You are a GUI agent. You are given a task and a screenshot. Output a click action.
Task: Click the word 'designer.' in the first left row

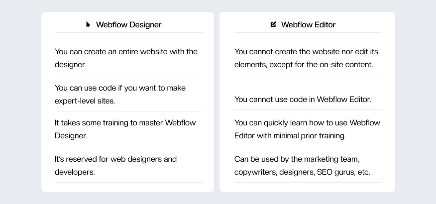point(71,65)
